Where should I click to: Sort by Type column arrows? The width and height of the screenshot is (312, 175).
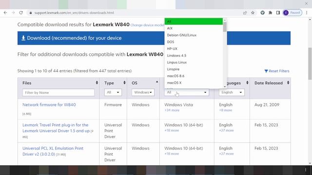tap(124, 83)
